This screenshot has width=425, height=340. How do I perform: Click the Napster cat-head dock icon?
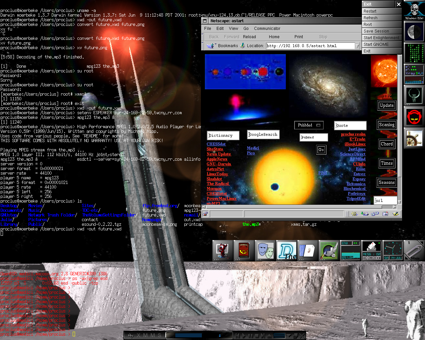click(x=414, y=117)
